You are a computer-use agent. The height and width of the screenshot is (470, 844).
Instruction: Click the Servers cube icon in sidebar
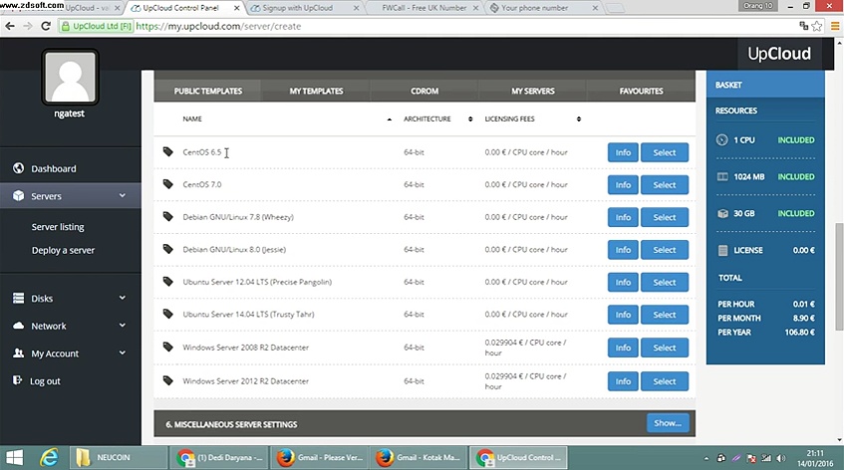[x=18, y=196]
